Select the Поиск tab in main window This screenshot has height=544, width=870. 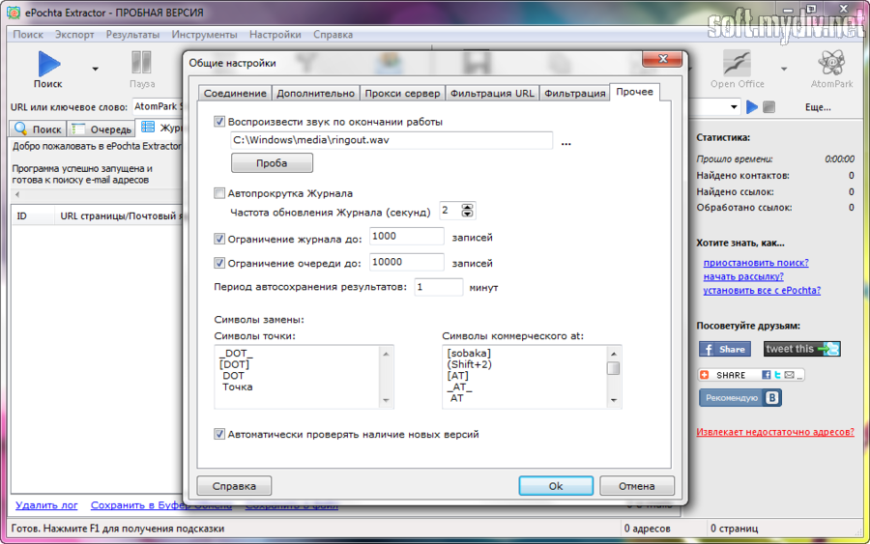click(39, 129)
